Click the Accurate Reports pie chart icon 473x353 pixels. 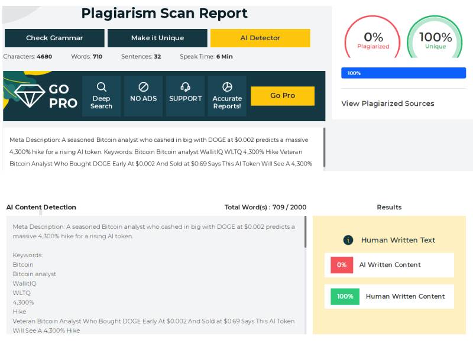(x=227, y=88)
